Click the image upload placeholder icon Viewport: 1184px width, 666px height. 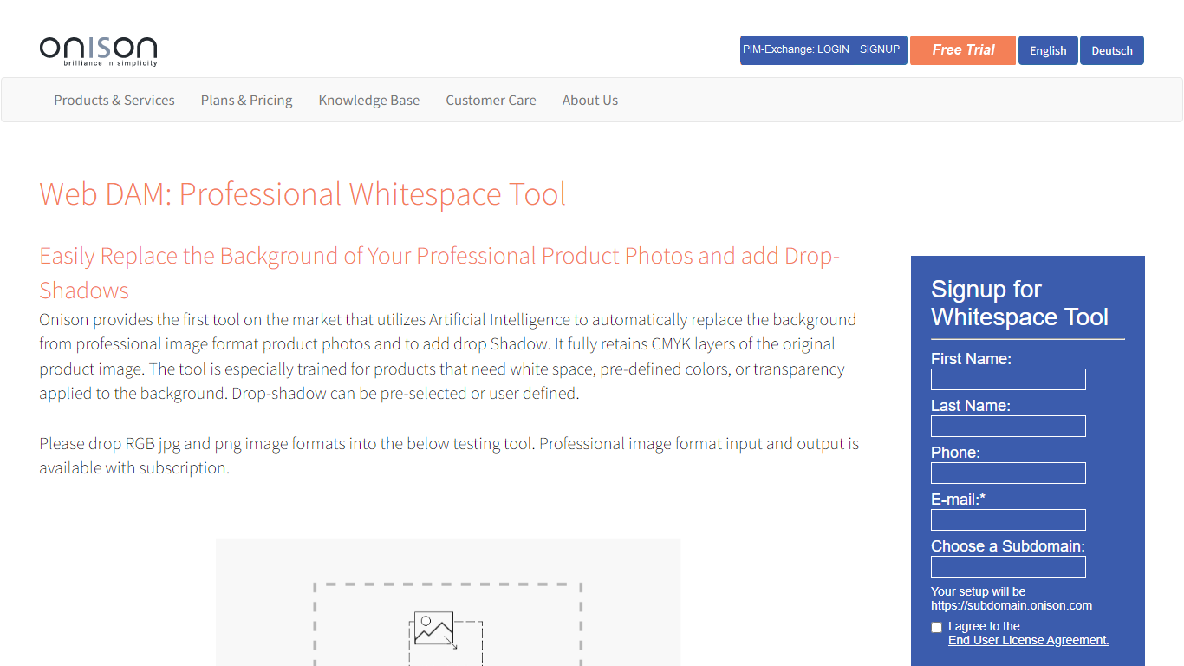pos(434,629)
